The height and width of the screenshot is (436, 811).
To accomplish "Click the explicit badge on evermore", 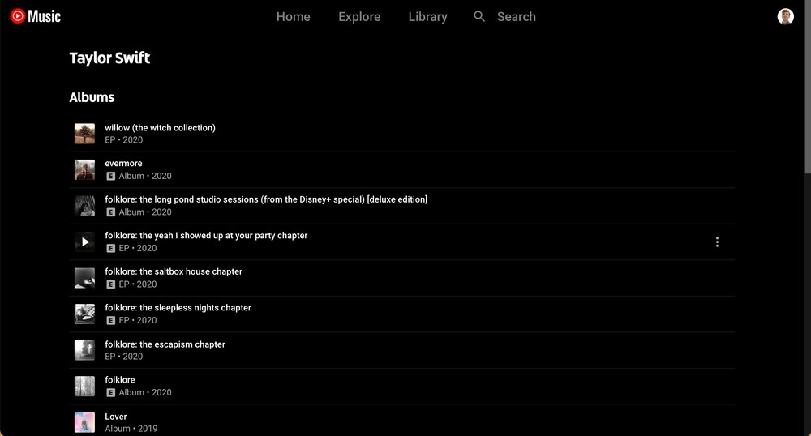I will [x=110, y=176].
